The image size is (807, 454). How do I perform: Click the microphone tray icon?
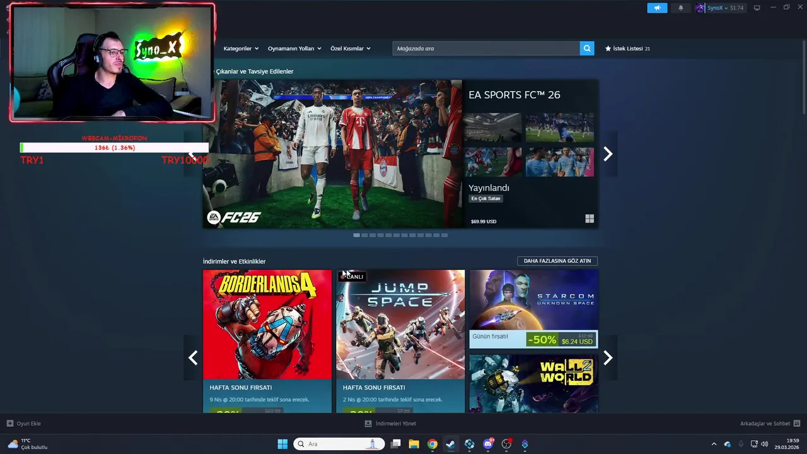pos(741,444)
